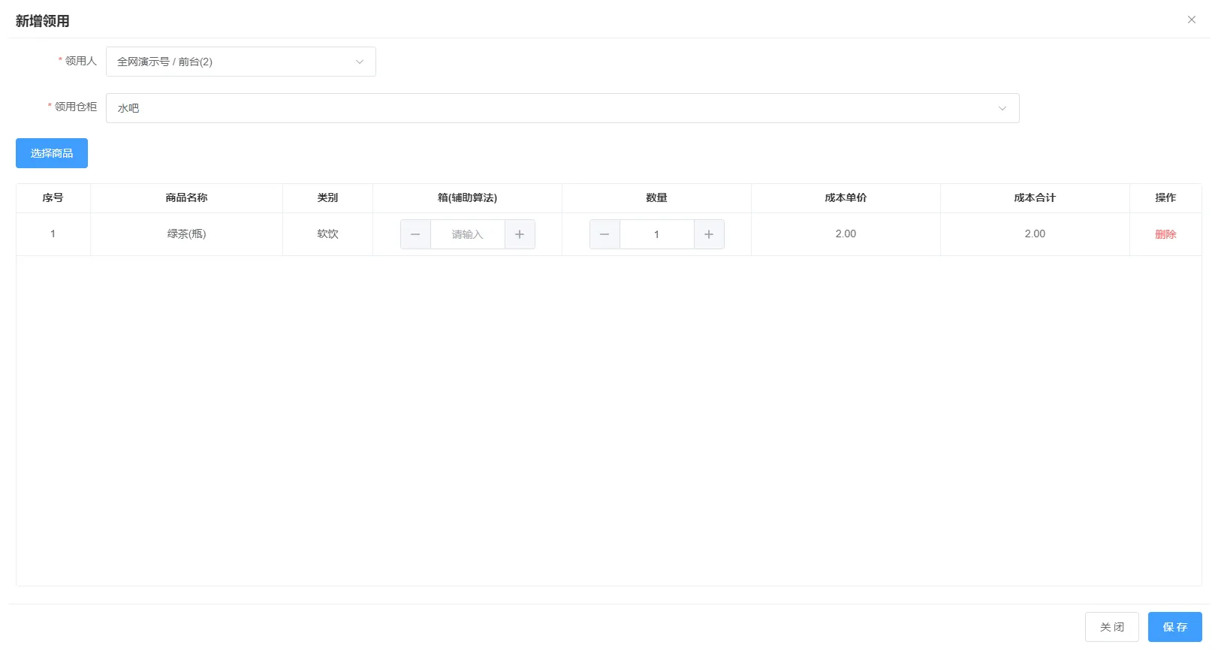Viewport: 1212px width, 651px height.
Task: Save the requisition with 保存
Action: click(1174, 627)
